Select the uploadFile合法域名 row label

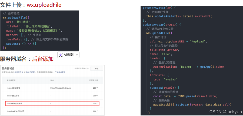(x=14, y=104)
